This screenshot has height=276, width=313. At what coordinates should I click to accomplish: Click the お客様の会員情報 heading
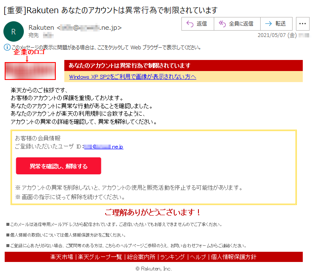click(38, 138)
